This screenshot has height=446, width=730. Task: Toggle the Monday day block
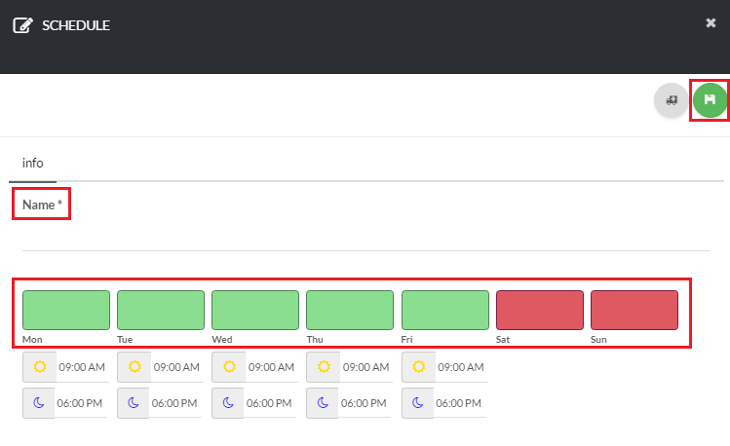[x=66, y=310]
